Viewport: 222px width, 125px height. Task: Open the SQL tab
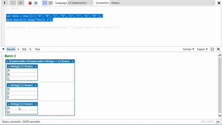24,49
